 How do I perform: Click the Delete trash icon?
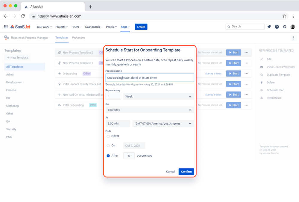click(x=262, y=82)
